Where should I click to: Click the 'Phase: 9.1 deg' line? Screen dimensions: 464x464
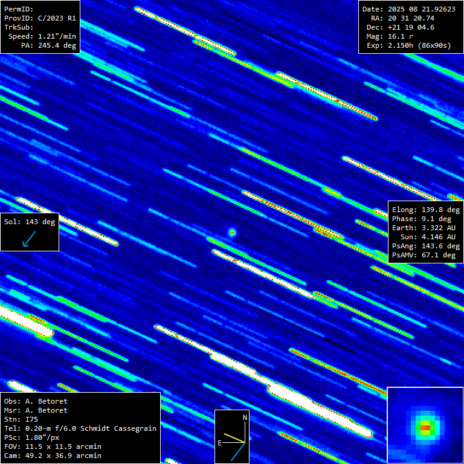click(422, 219)
